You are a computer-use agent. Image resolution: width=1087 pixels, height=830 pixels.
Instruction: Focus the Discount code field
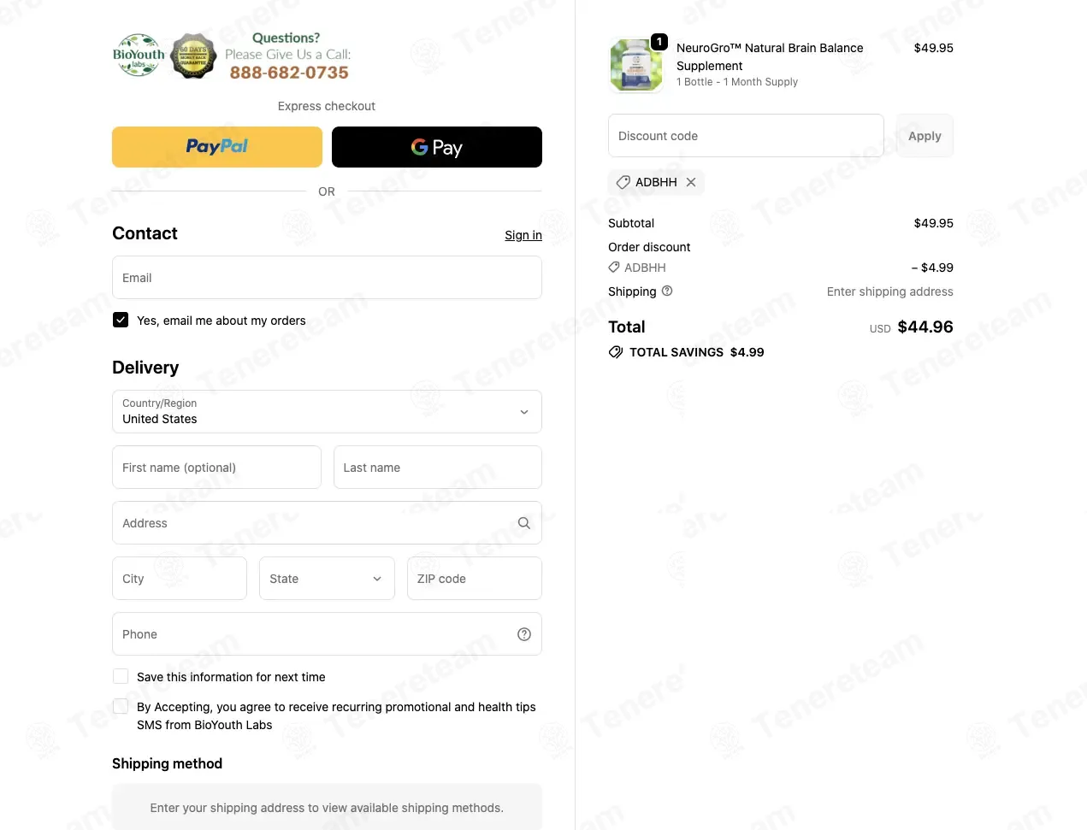pos(746,136)
